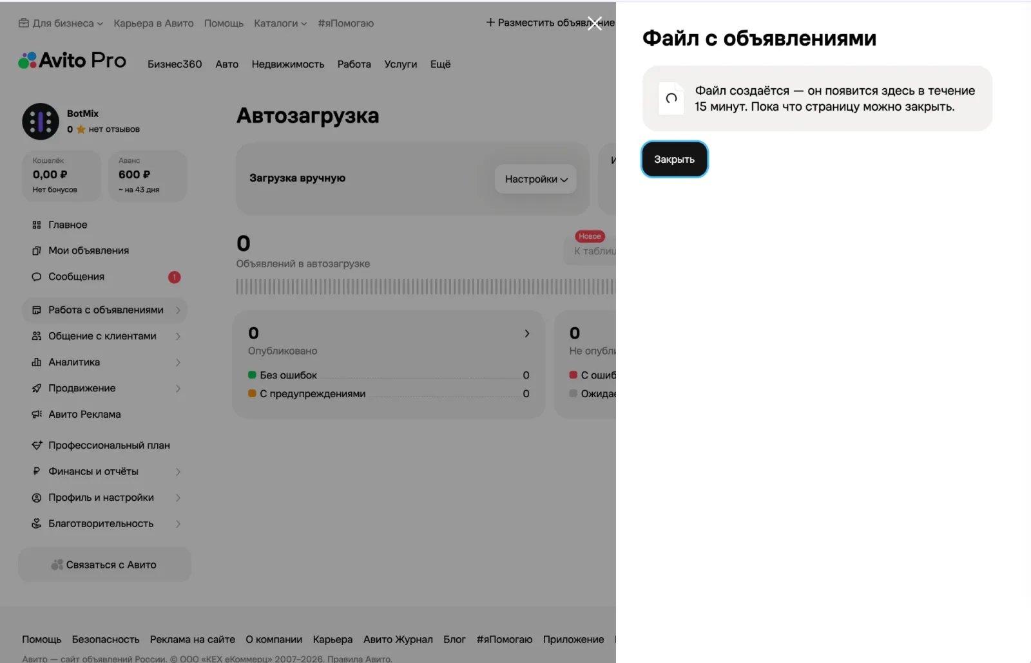
Task: Click the Сообщения speech bubble icon
Action: point(37,277)
